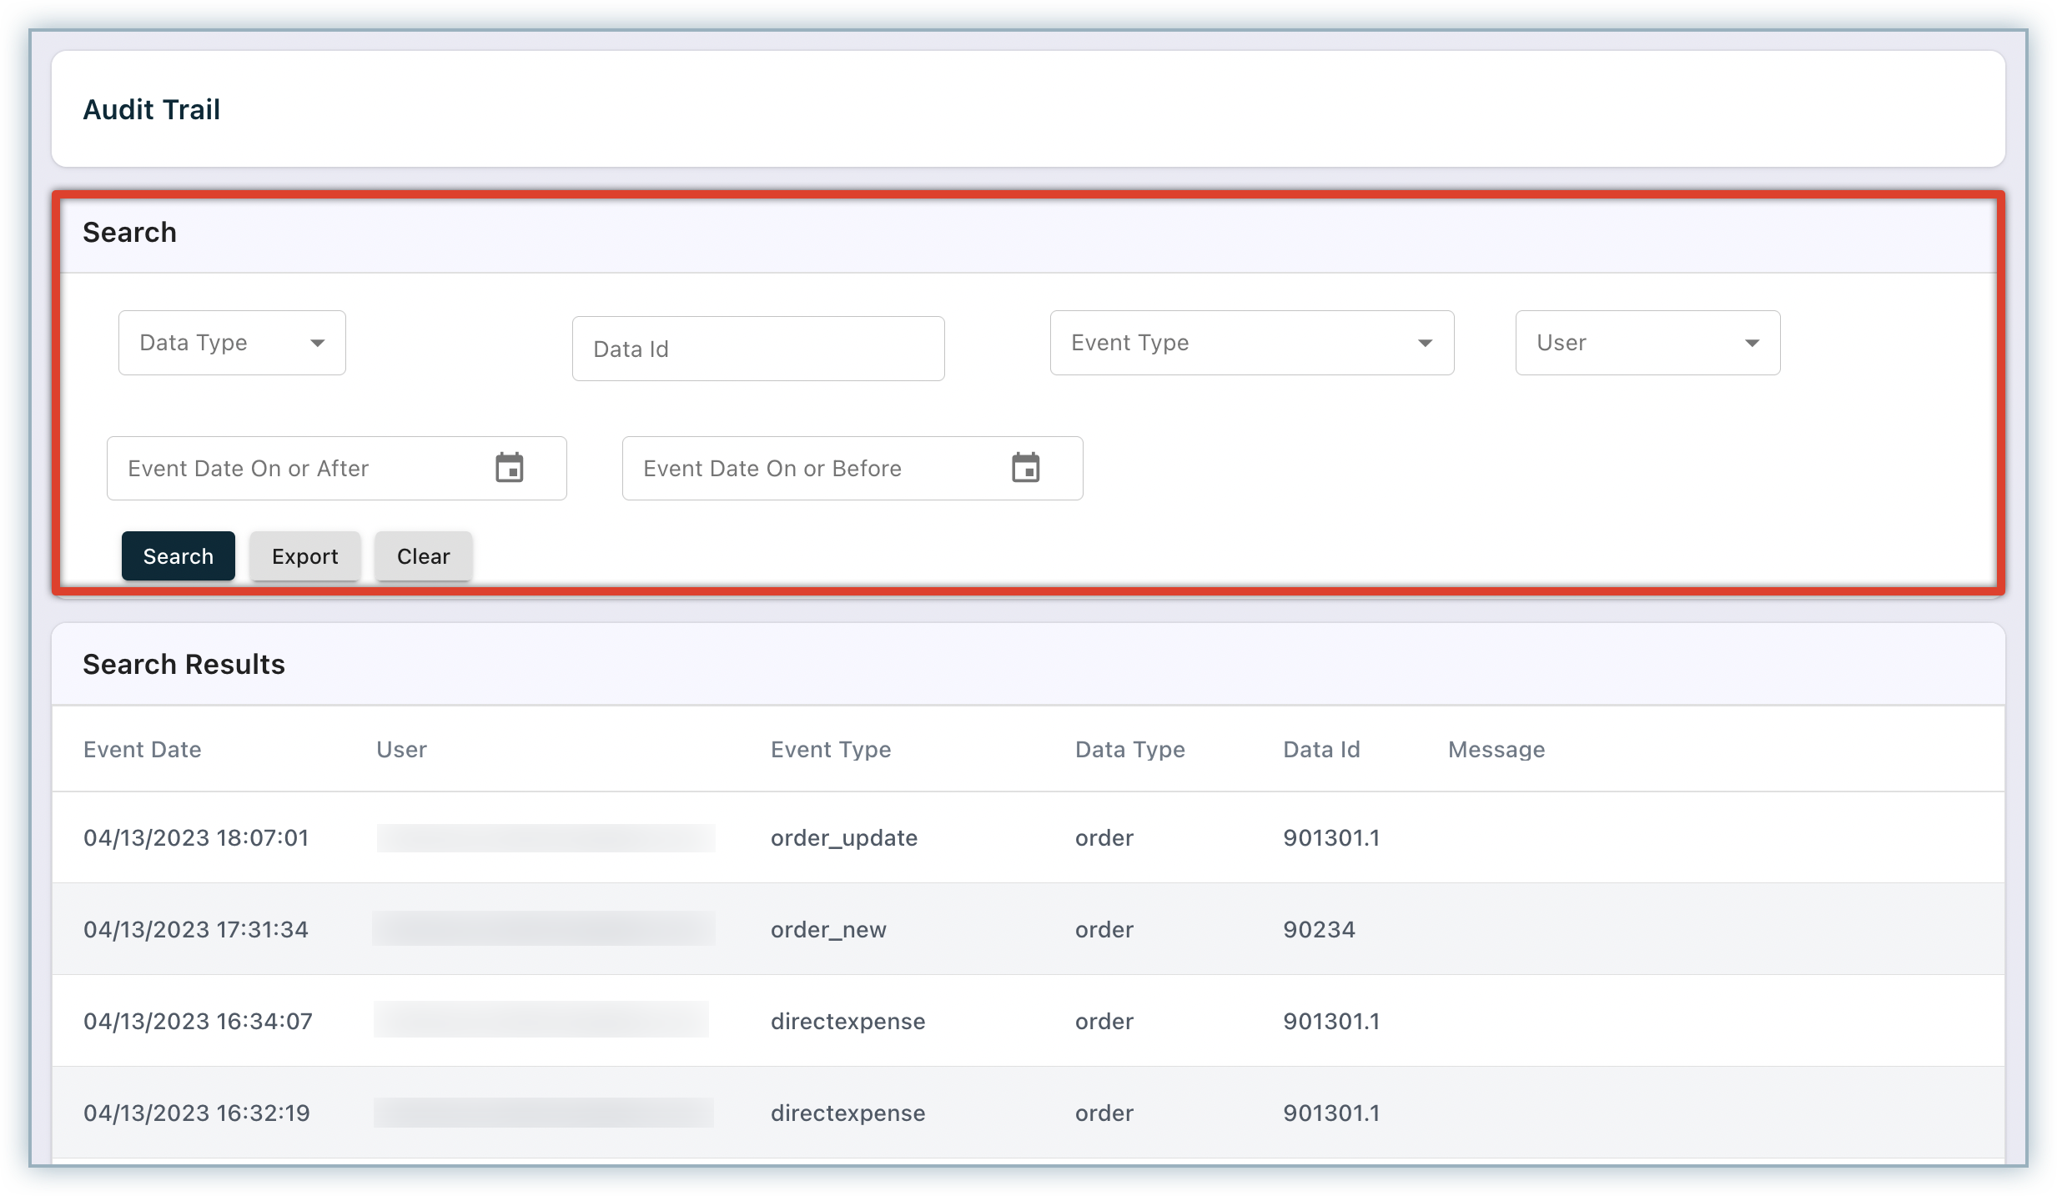Select the order_update result row
Image resolution: width=2057 pixels, height=1196 pixels.
click(843, 837)
